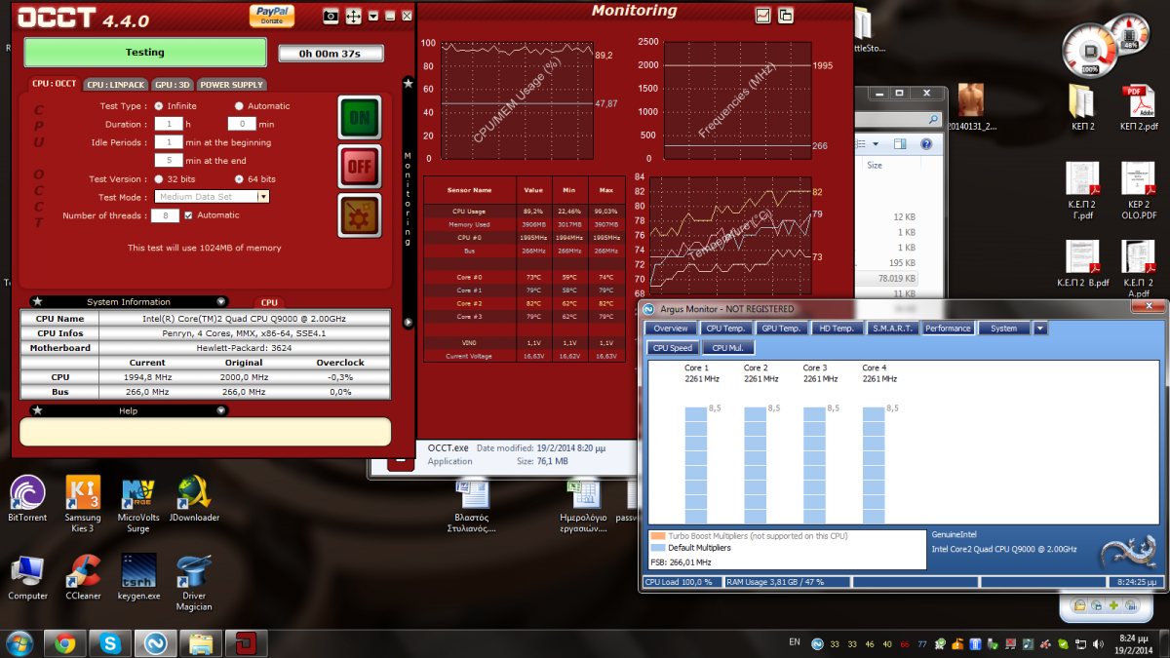Choose 32 bits test version
The image size is (1170, 658).
click(x=159, y=179)
